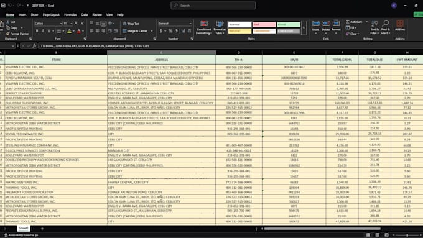The image size is (423, 238).
Task: Add a new sheet with plus button
Action: (x=42, y=229)
